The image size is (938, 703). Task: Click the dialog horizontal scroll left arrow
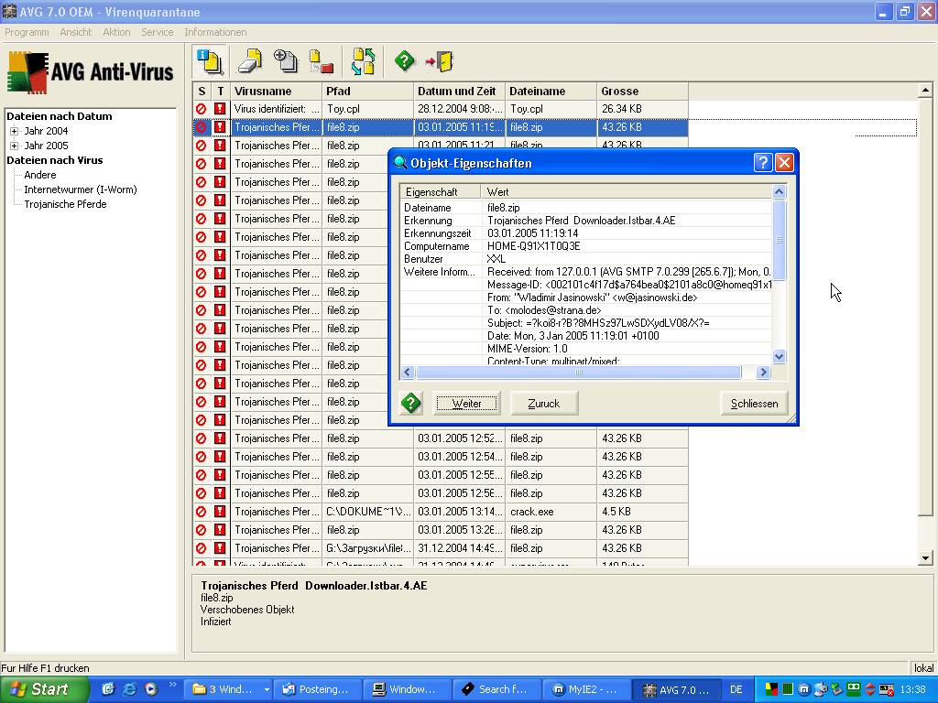pyautogui.click(x=408, y=373)
